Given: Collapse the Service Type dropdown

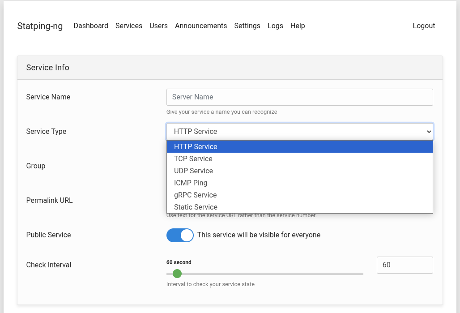Looking at the screenshot, I should point(299,132).
